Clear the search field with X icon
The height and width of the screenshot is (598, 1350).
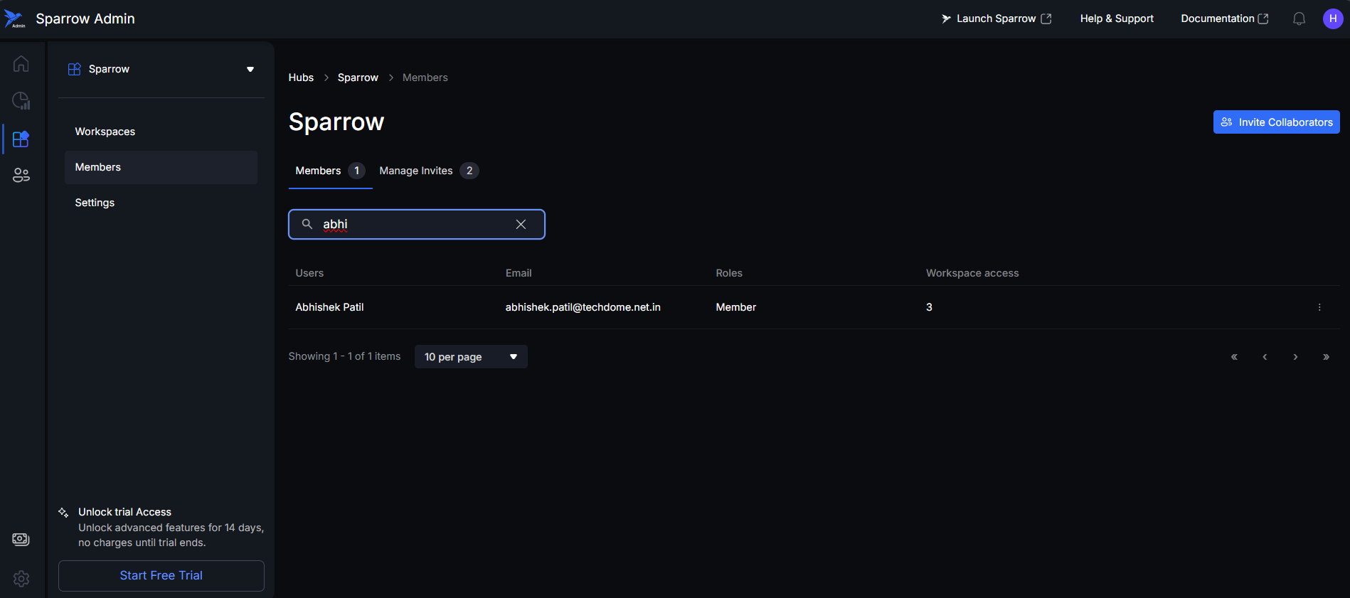[x=521, y=225]
